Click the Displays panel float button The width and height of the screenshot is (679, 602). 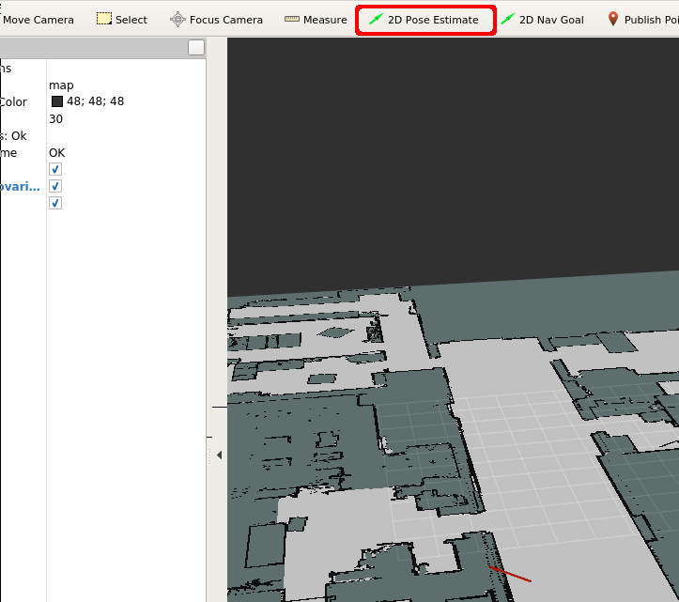pos(195,48)
